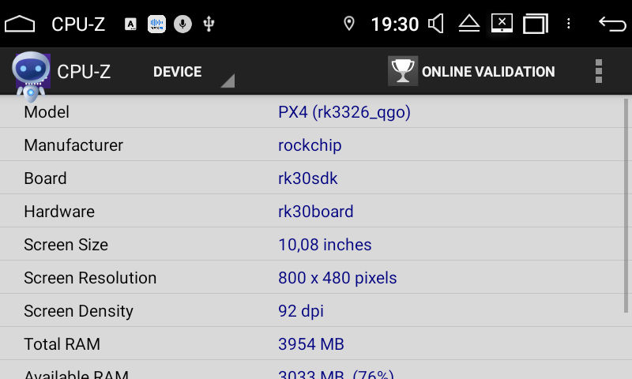The height and width of the screenshot is (379, 632).
Task: Tap the trophy validation icon
Action: coord(403,71)
